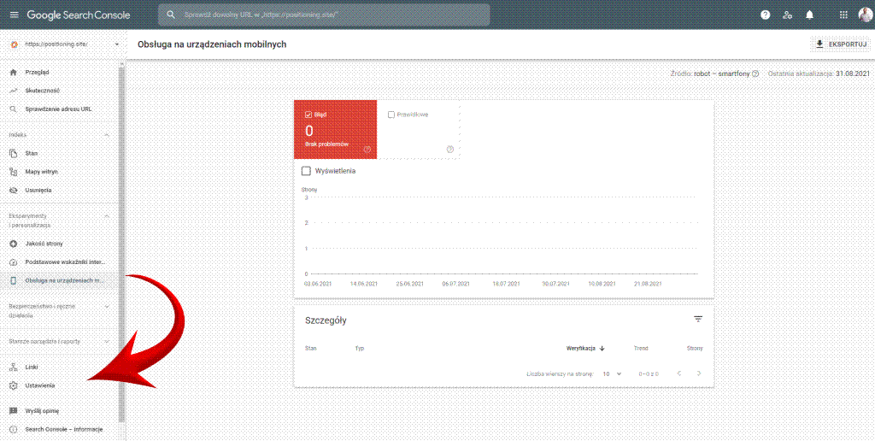Viewport: 875px width, 441px height.
Task: Click the Google Search Console logo
Action: coord(79,15)
